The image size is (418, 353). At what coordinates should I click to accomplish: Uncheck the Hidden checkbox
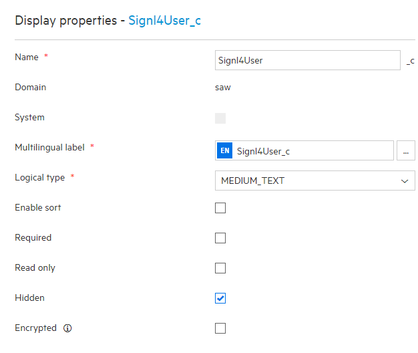[220, 298]
